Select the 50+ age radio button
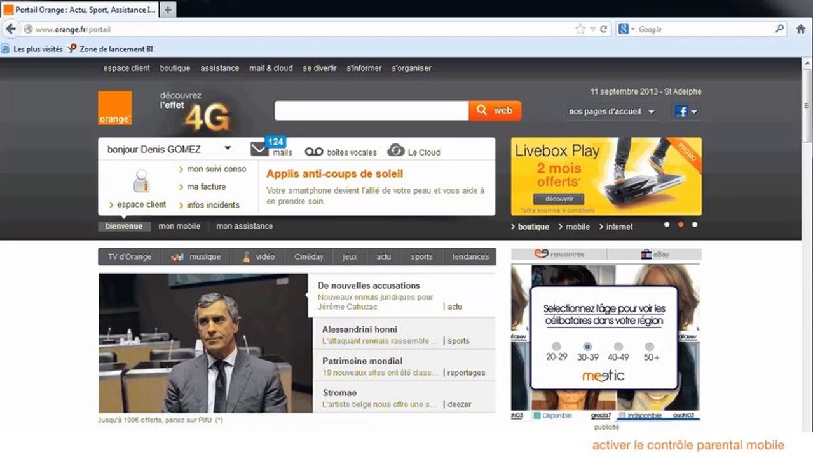This screenshot has height=457, width=813. [650, 347]
